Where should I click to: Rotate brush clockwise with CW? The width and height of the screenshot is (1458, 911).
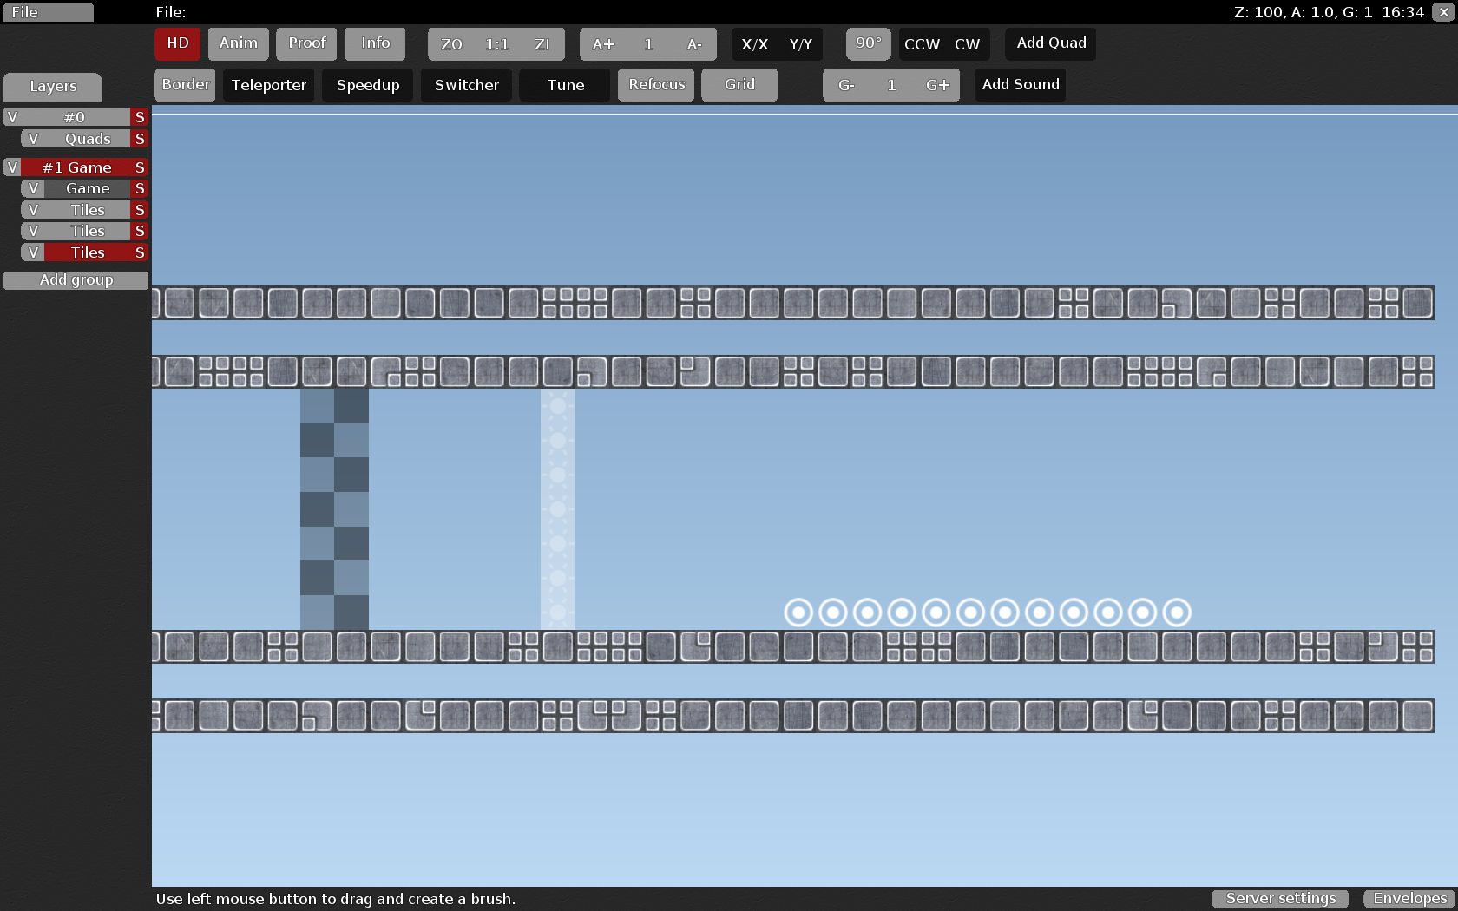click(968, 43)
